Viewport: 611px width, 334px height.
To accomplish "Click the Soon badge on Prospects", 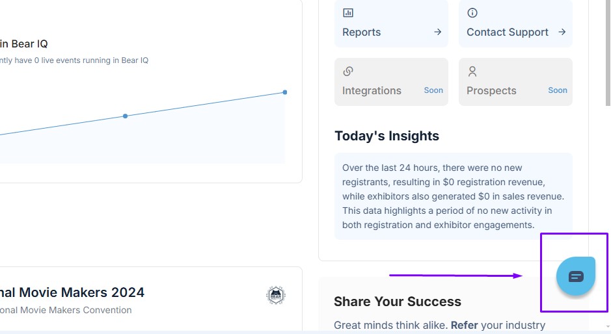I will (558, 90).
